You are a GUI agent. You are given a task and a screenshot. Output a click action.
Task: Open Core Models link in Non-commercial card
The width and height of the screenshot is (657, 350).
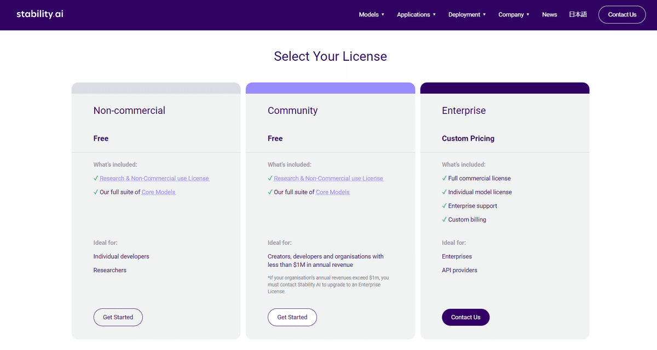(x=159, y=192)
